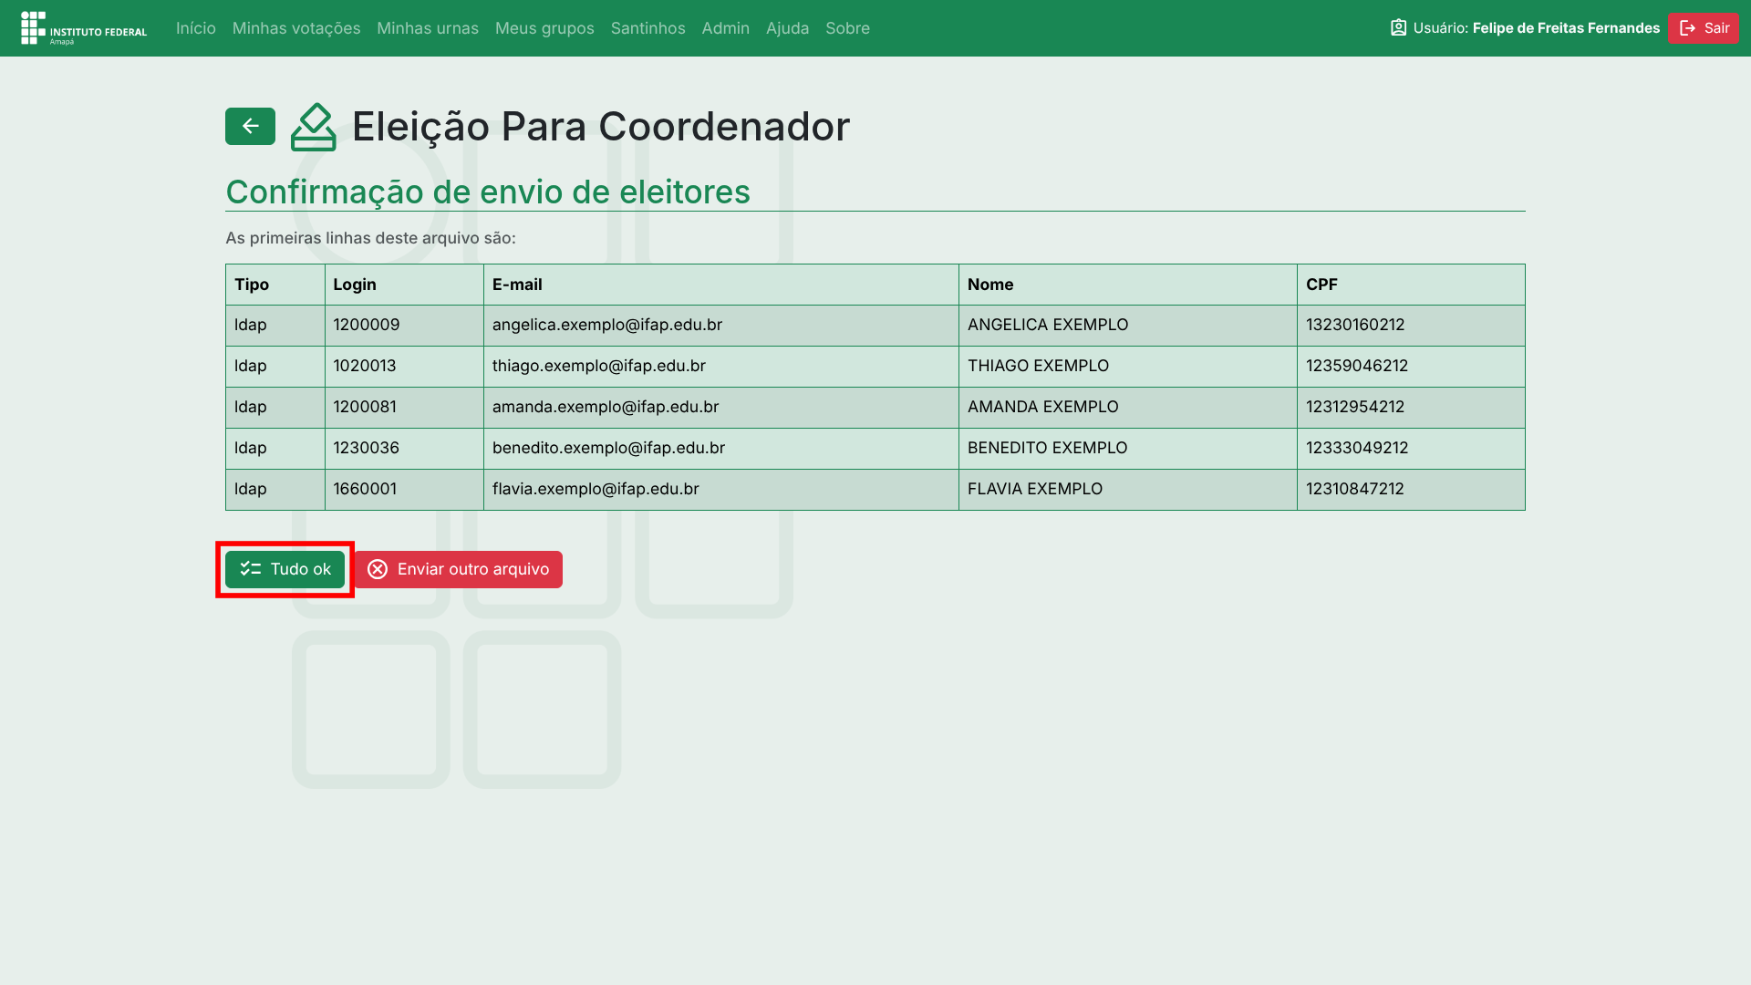The width and height of the screenshot is (1751, 985).
Task: Click the back arrow button
Action: (250, 126)
